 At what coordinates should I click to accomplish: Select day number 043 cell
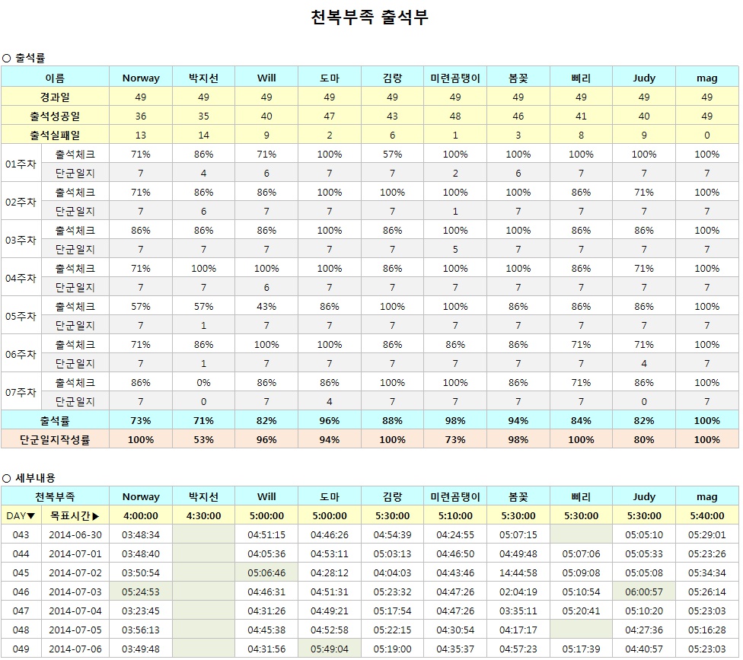(21, 534)
